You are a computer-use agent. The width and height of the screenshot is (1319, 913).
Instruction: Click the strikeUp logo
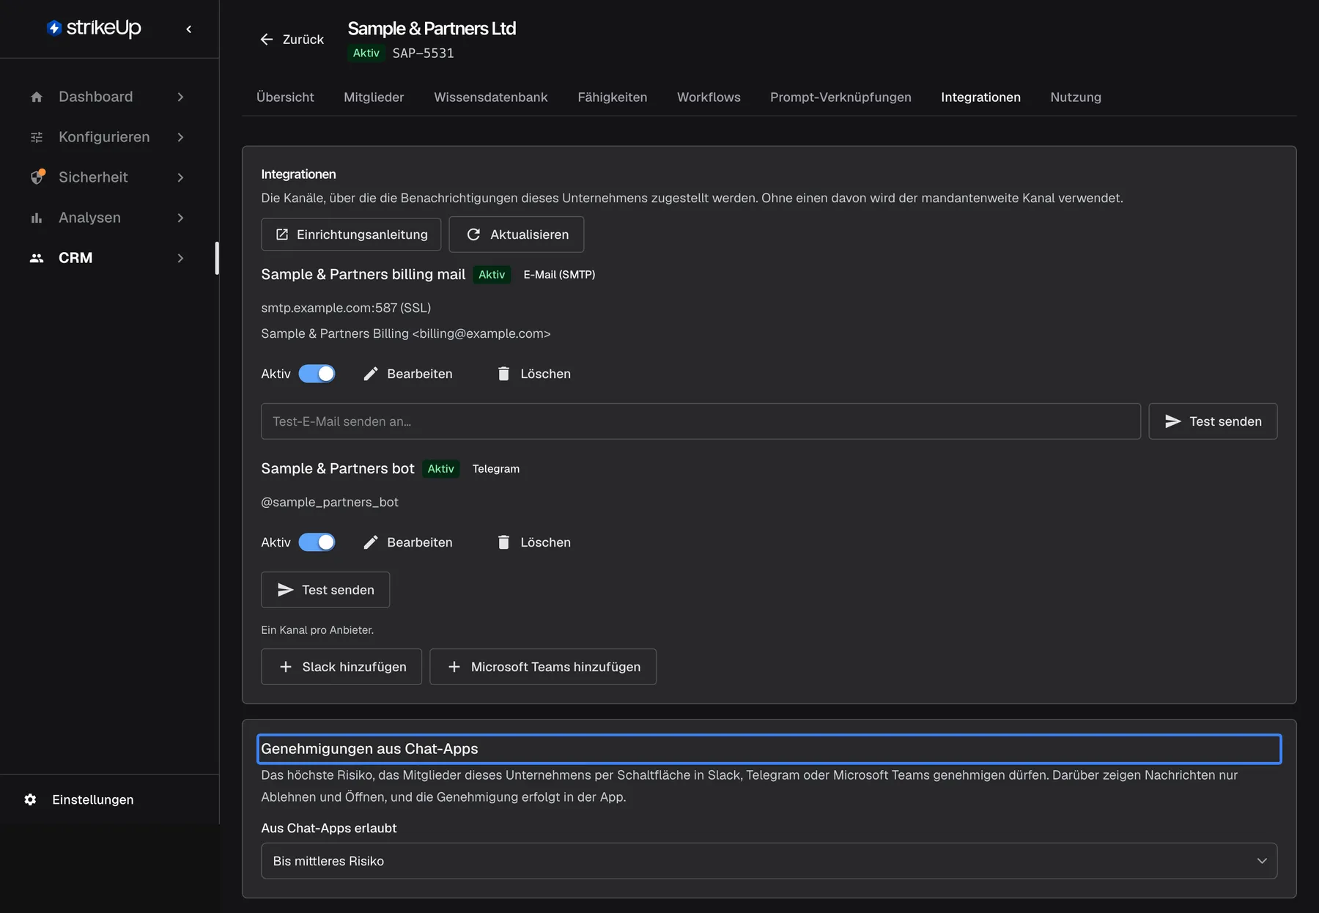(94, 28)
